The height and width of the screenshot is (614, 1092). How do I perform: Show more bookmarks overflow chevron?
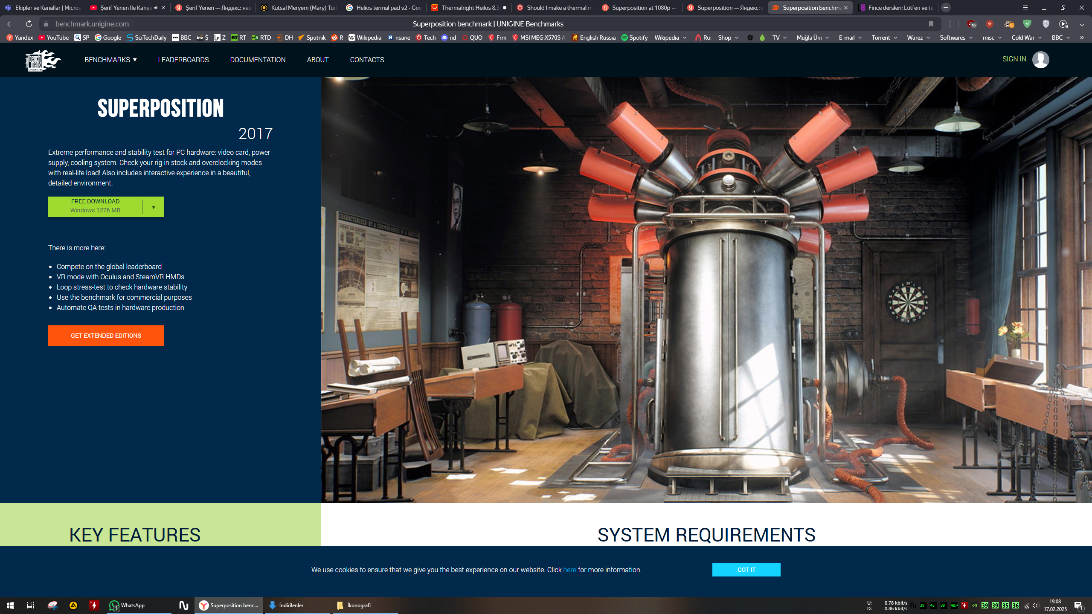1082,38
